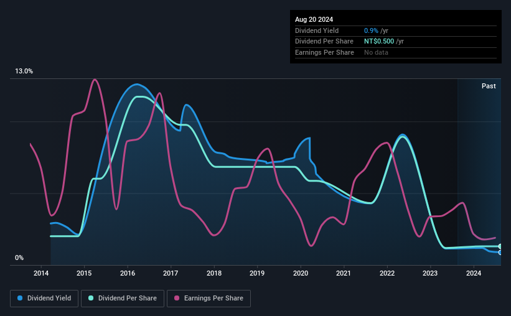Click the blue endpoint marker on Dividend Yield line
This screenshot has width=511, height=316.
500,253
